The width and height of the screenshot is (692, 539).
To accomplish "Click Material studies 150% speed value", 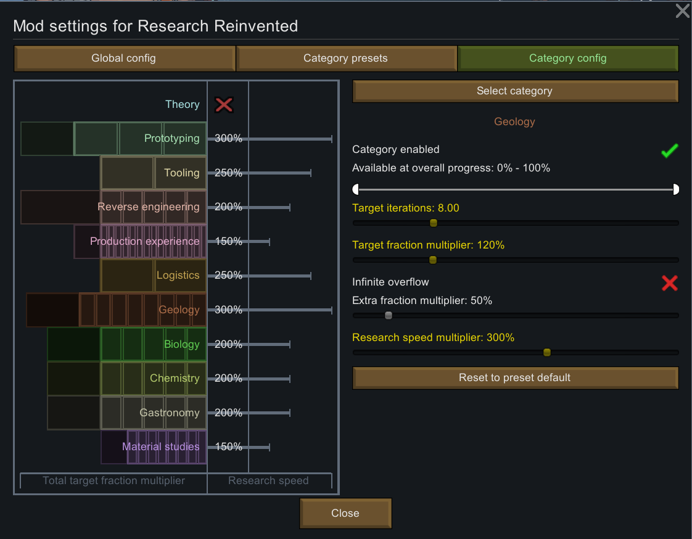I will [x=228, y=446].
